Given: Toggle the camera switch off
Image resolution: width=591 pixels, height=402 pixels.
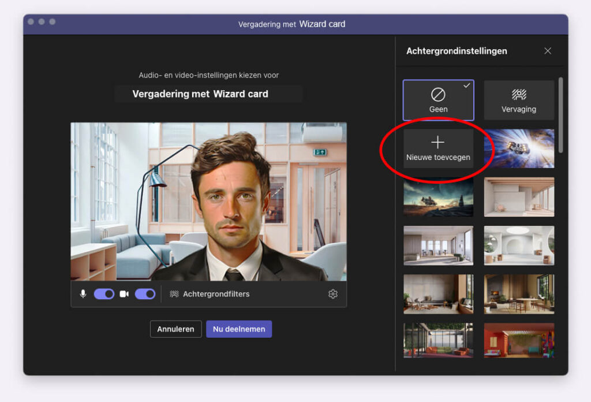Looking at the screenshot, I should pos(145,294).
